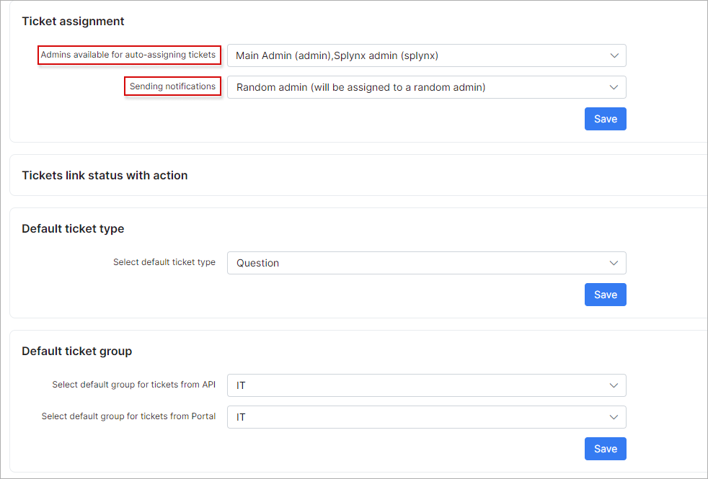Click chevron arrow of auto-assigning admins field

pos(614,55)
